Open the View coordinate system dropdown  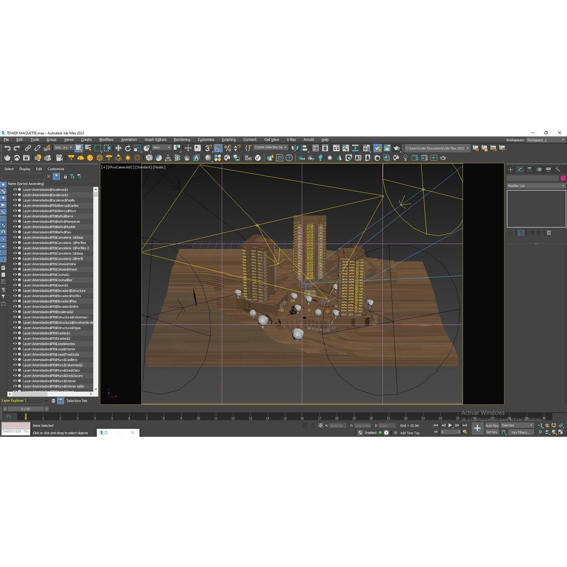point(161,148)
